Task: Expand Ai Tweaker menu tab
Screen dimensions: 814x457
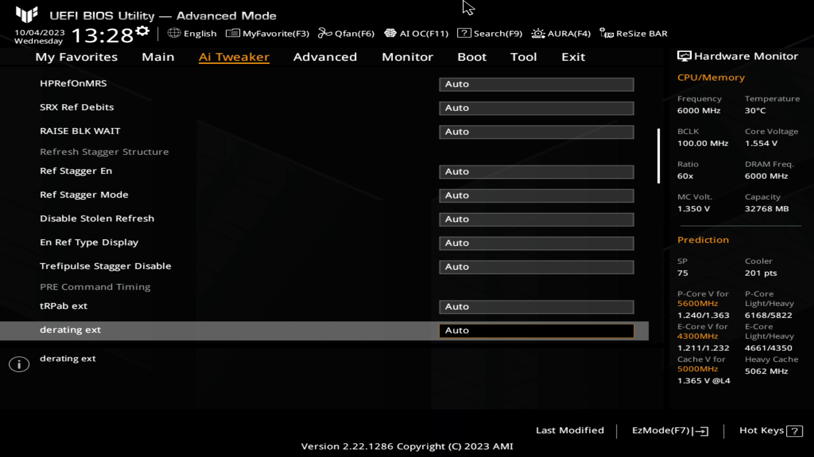Action: [x=234, y=56]
